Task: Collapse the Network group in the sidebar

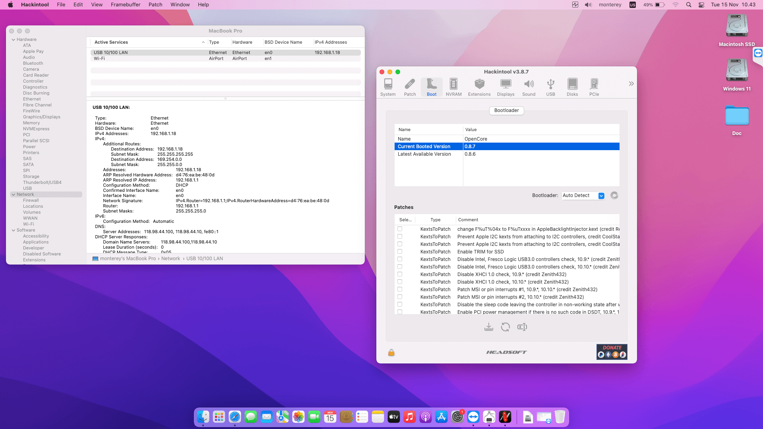Action: tap(14, 195)
